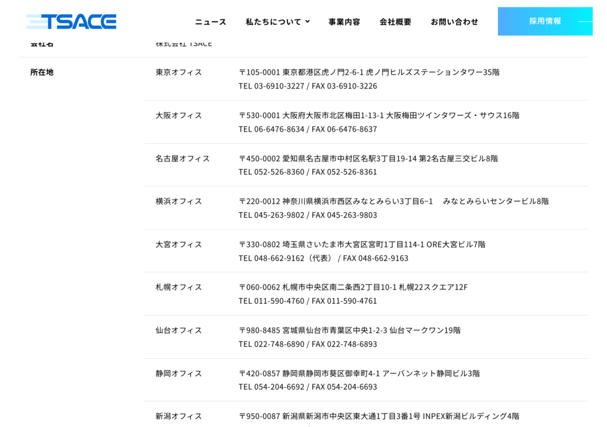Viewport: 607px width, 427px height.
Task: Click the Nagoya address 〒450-0002 line
Action: coord(368,158)
